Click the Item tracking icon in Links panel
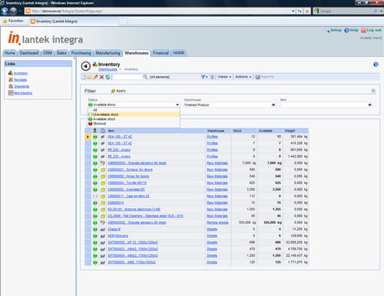Image resolution: width=384 pixels, height=296 pixels. coord(11,93)
